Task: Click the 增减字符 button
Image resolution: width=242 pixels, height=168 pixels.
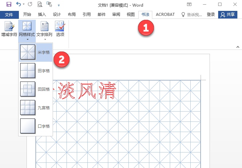Action: click(9, 29)
